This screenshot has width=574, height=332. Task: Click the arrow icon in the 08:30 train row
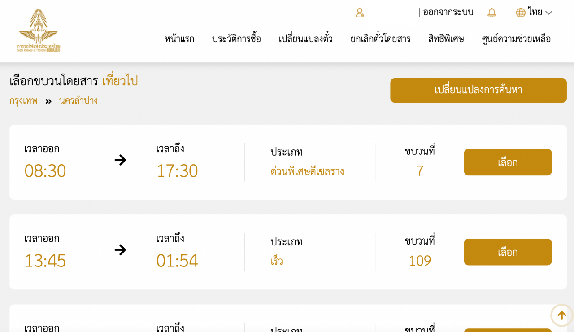click(x=120, y=160)
